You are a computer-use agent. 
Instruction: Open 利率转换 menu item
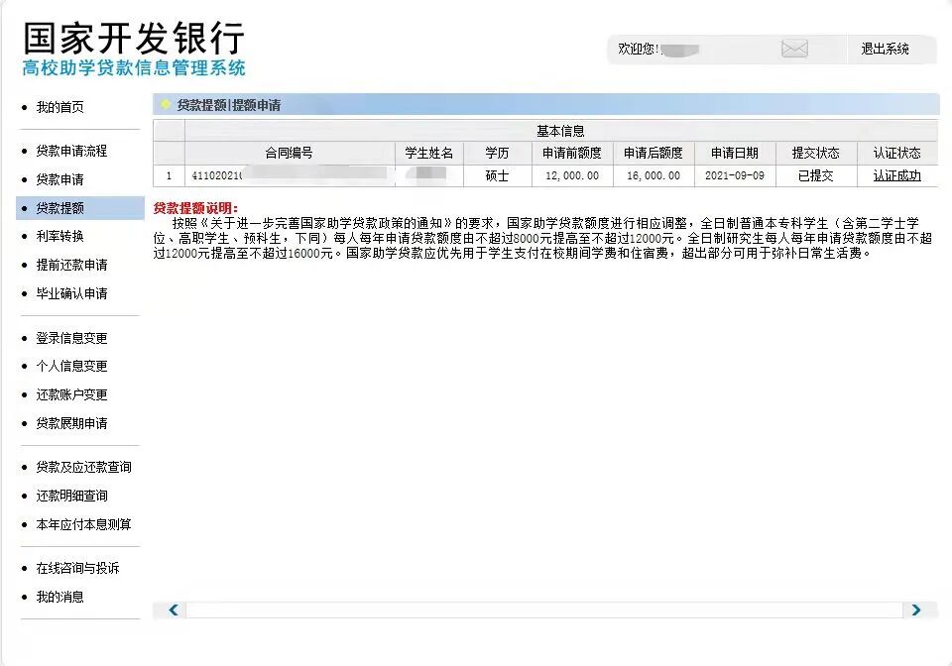[x=59, y=236]
